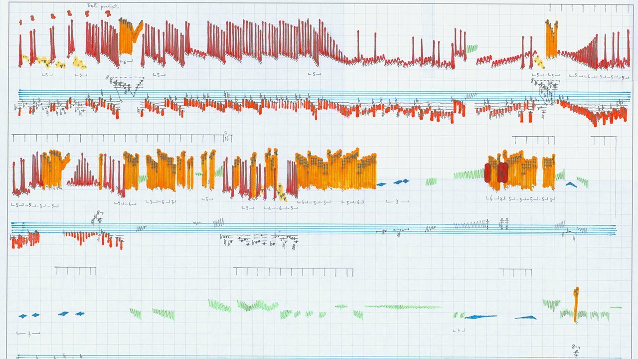
Task: Click the tall orange stroke in bottom row
Action: coord(576,304)
